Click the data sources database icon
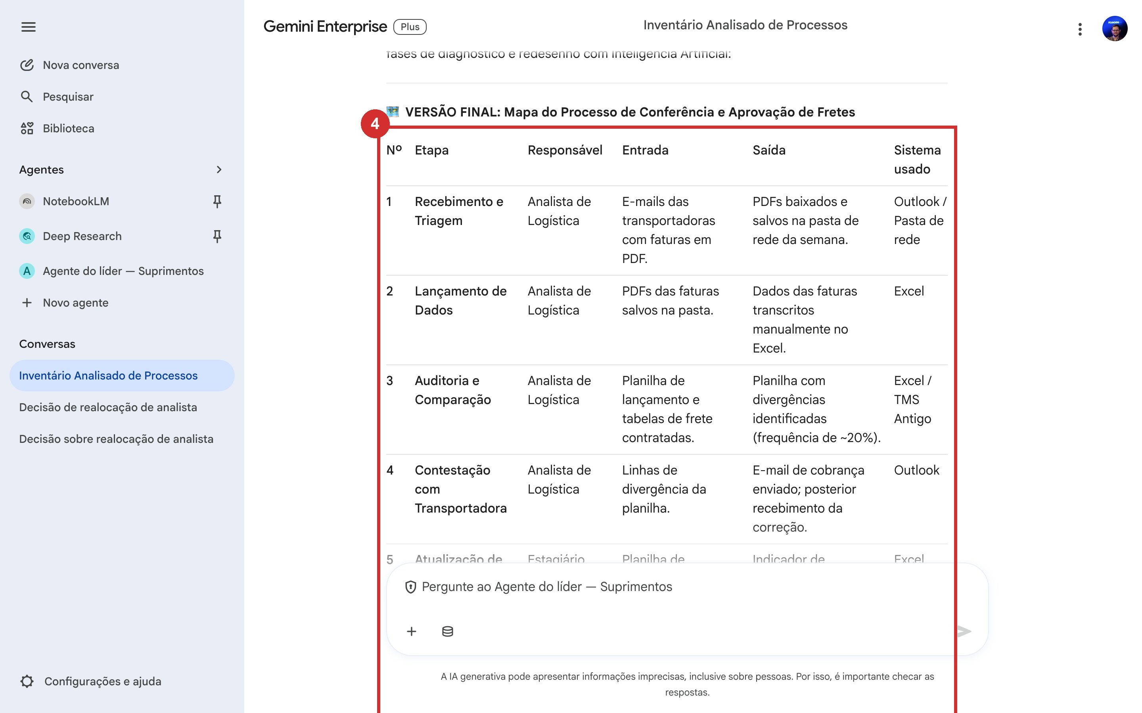The image size is (1142, 713). (447, 631)
